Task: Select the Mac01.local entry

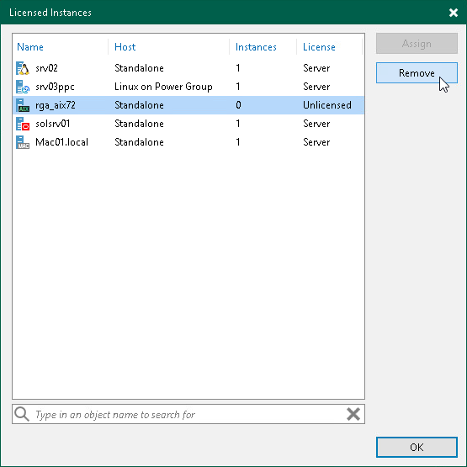Action: click(61, 142)
